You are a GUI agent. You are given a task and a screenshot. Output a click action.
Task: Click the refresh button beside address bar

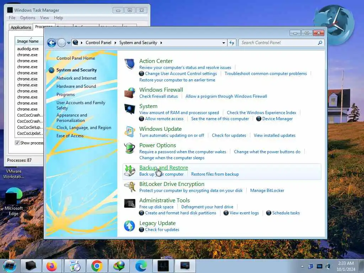(232, 43)
